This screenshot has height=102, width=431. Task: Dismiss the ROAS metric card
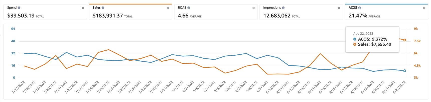[x=253, y=8]
